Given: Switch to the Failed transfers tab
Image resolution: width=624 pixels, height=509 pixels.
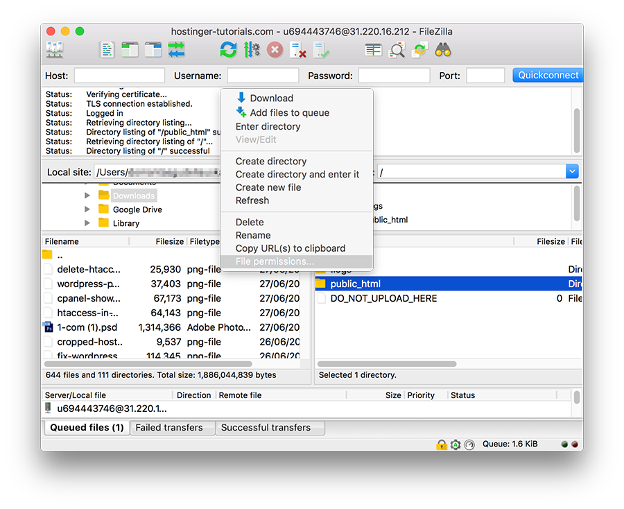Looking at the screenshot, I should pyautogui.click(x=169, y=428).
